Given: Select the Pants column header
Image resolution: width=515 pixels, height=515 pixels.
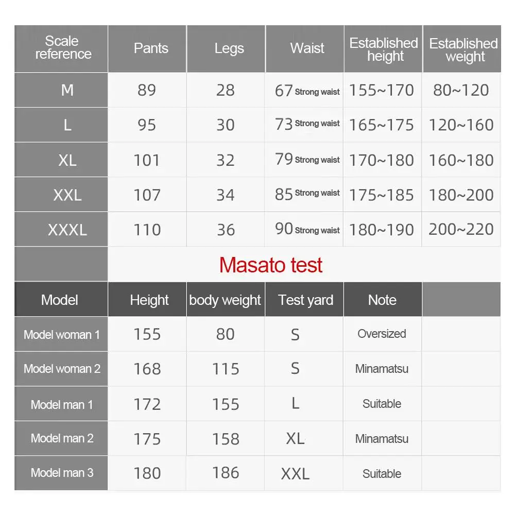Looking at the screenshot, I should [150, 48].
